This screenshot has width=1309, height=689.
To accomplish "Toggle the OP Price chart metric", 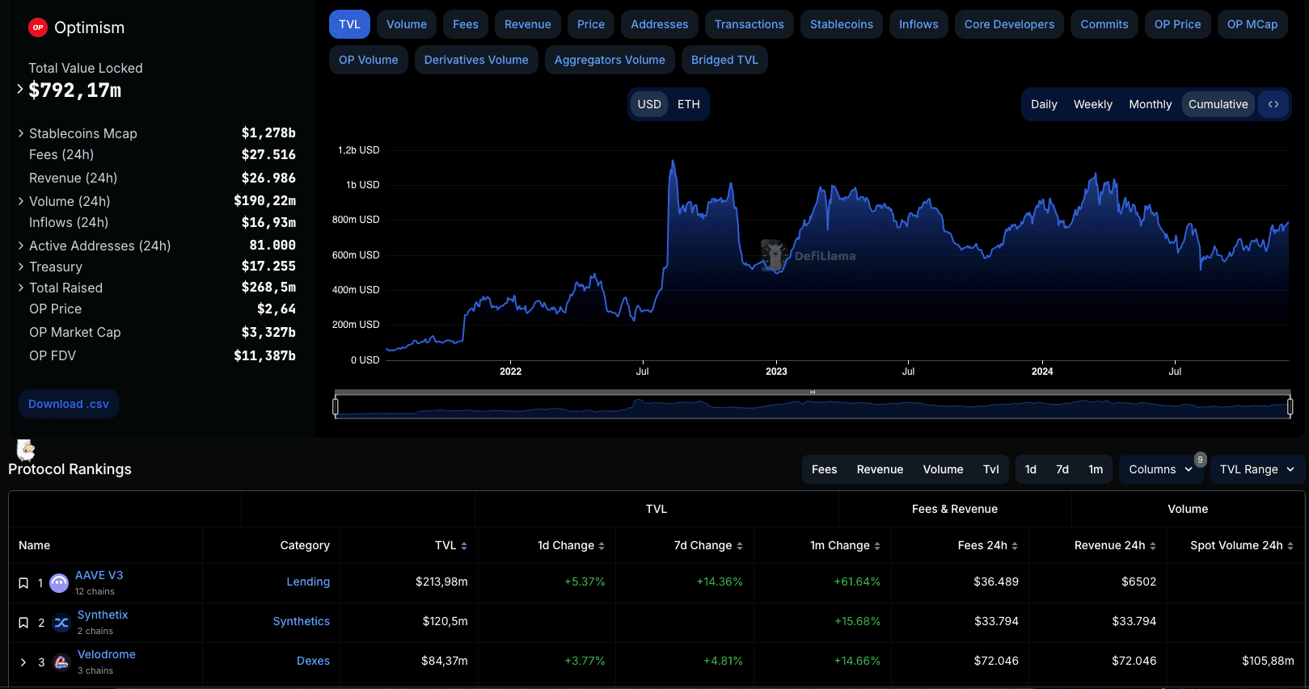I will click(x=1177, y=24).
